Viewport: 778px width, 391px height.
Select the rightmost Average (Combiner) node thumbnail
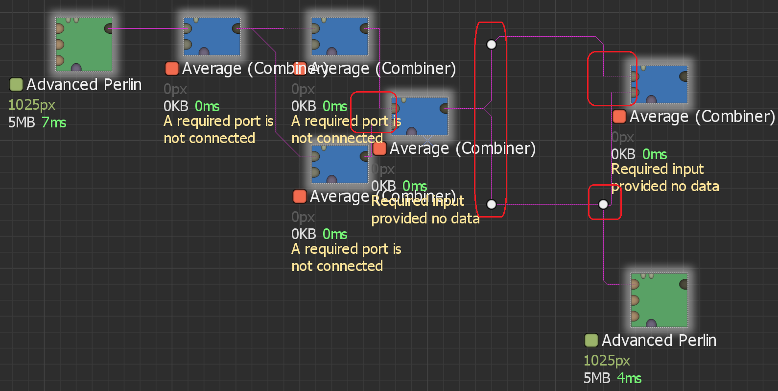(659, 84)
